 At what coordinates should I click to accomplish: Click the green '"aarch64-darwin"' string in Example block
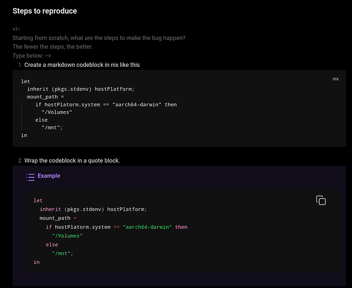pos(147,227)
